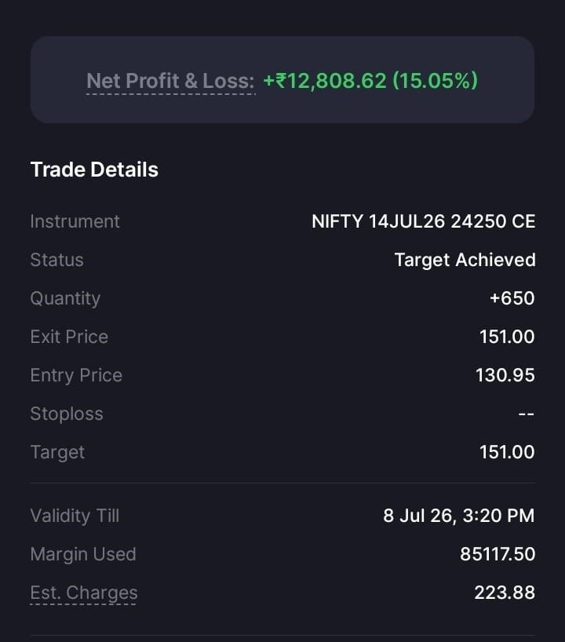Select the +650 quantity value
Viewport: 565px width, 642px height.
(512, 298)
